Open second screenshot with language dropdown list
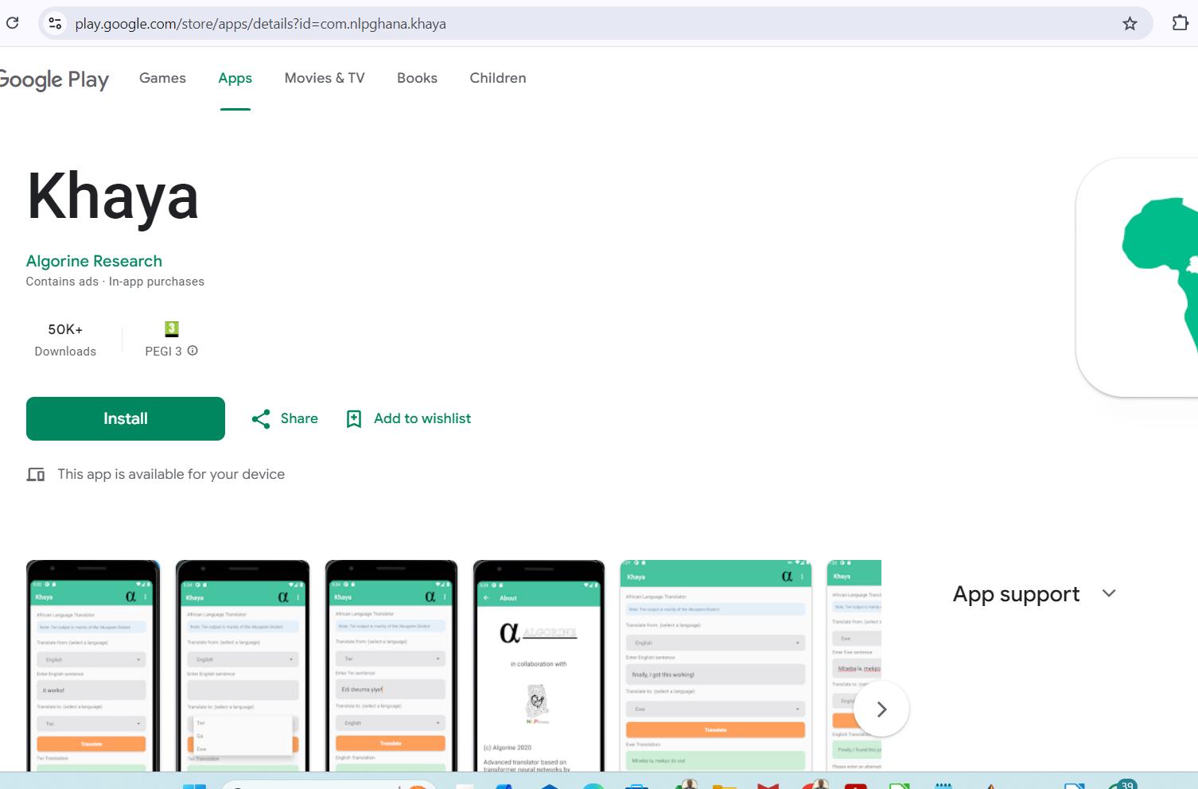Image resolution: width=1198 pixels, height=789 pixels. click(x=243, y=666)
